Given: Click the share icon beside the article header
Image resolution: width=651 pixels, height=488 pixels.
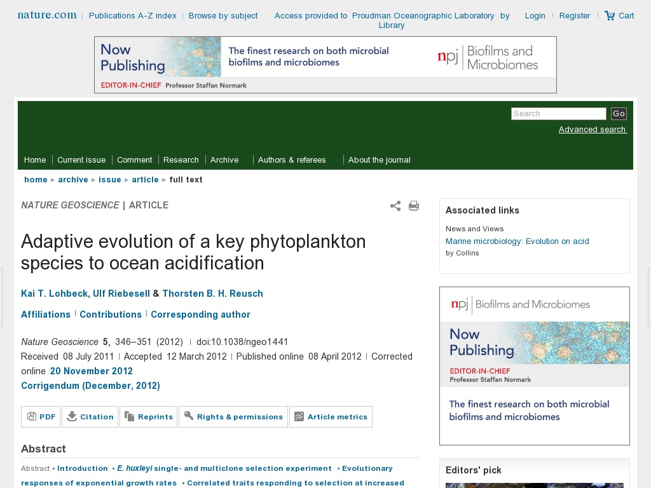Looking at the screenshot, I should pyautogui.click(x=395, y=206).
